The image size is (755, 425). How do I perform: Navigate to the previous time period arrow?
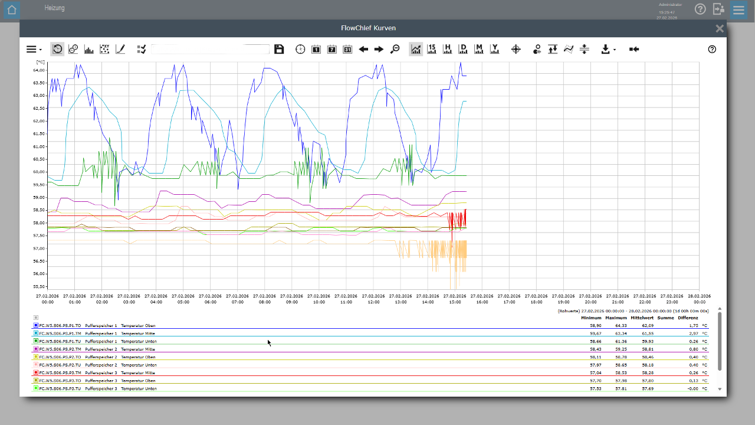point(363,50)
